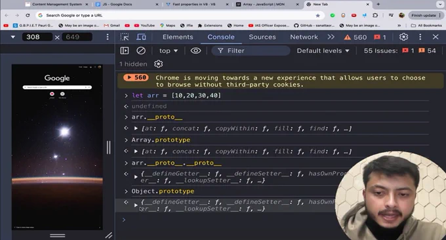Click the 560 warnings counter
446x240 pixels.
point(355,37)
